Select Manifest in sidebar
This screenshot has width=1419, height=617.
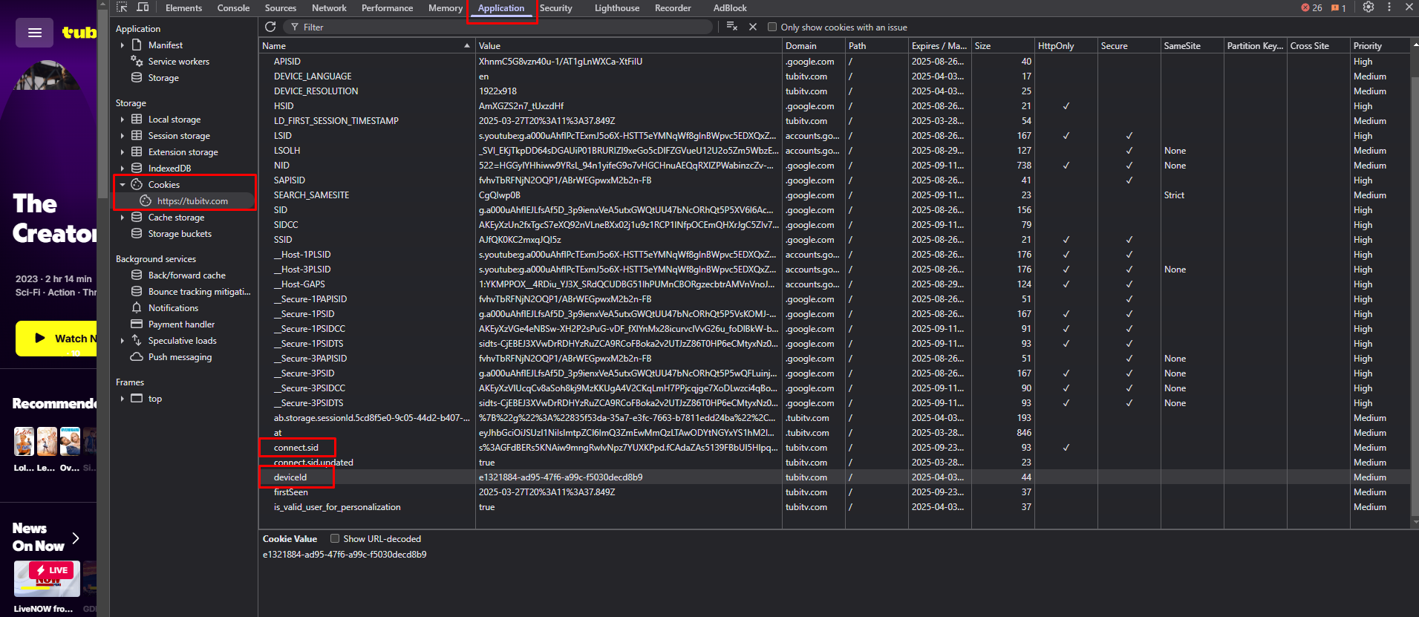pos(165,45)
